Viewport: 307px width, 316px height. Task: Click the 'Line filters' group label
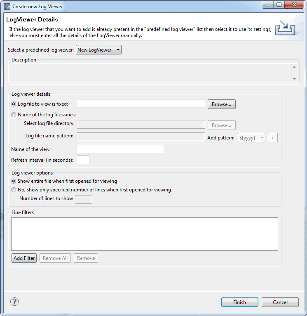[23, 212]
